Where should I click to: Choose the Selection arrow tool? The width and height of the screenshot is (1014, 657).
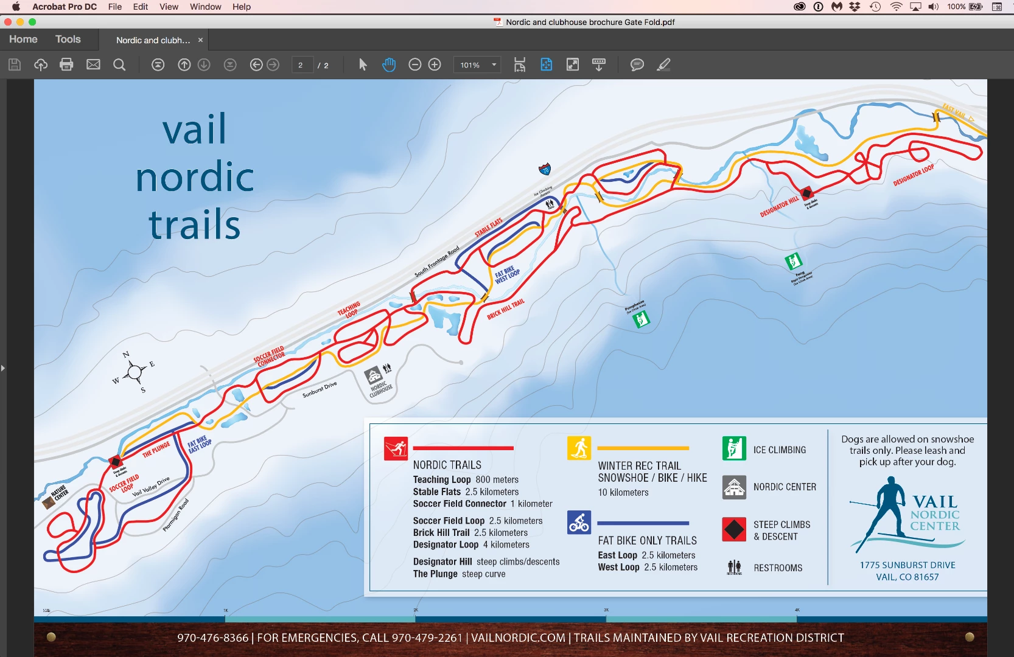click(x=363, y=64)
